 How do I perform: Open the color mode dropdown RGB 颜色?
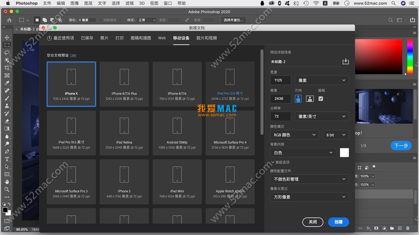[x=295, y=135]
